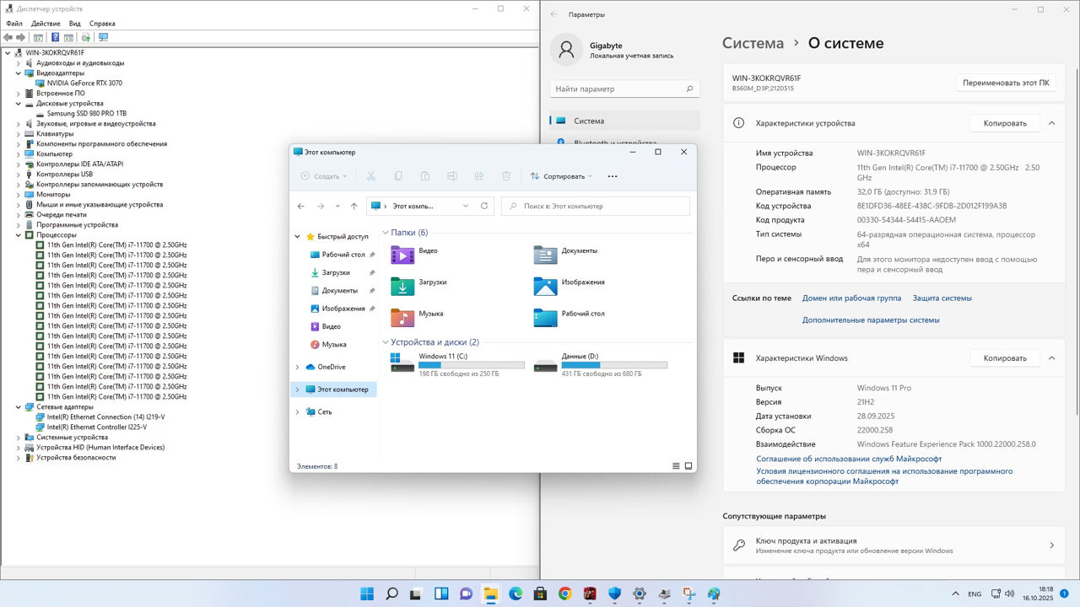Open the Сортировать dropdown in Explorer
Image resolution: width=1080 pixels, height=607 pixels.
(x=562, y=176)
